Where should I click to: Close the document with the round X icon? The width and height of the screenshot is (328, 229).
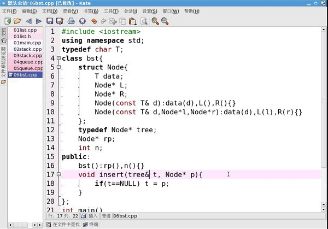tap(83, 21)
